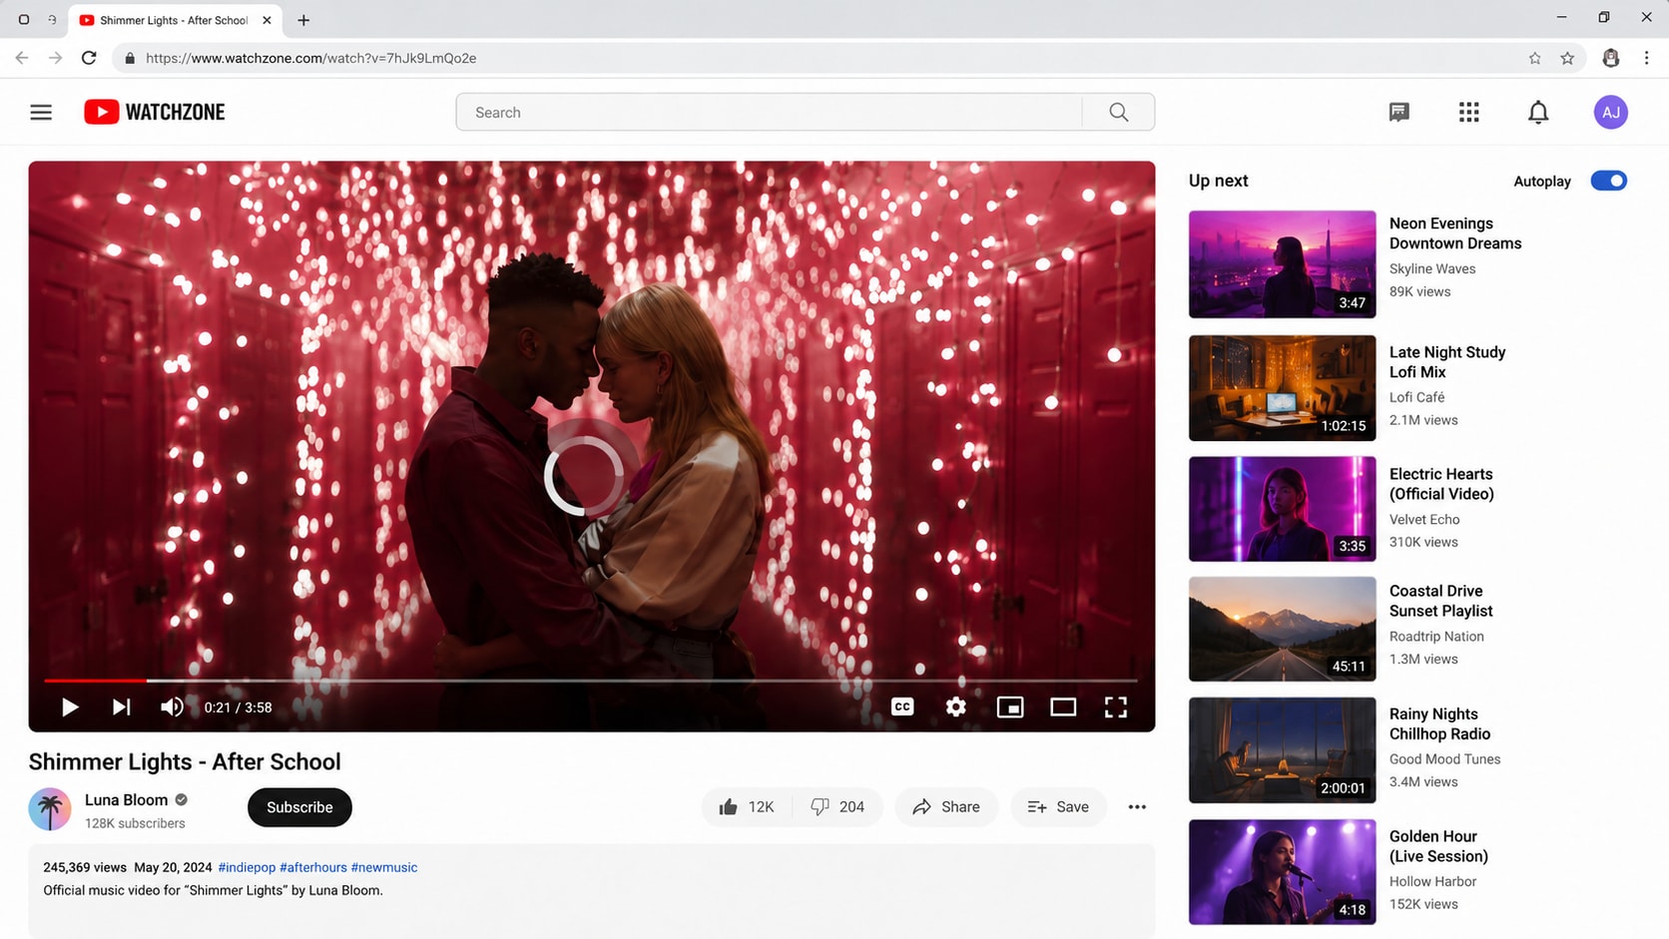Focus the Search input field
This screenshot has width=1669, height=939.
click(x=769, y=112)
